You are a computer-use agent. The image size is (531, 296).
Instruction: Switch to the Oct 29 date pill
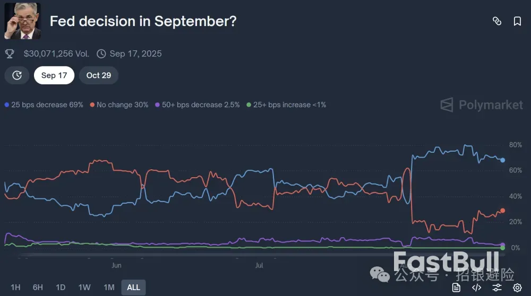click(99, 75)
